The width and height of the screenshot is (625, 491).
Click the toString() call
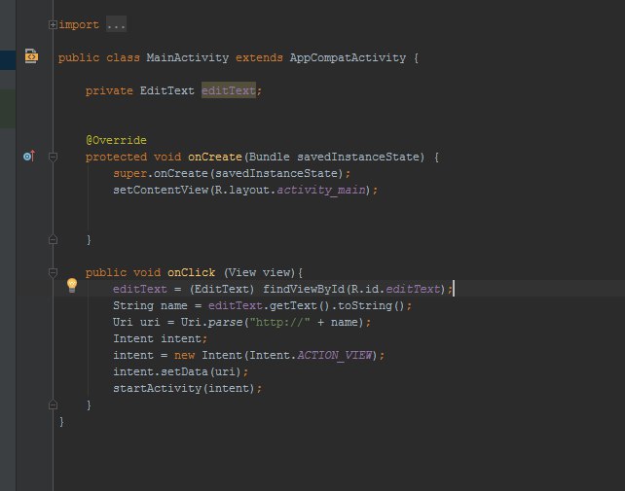pyautogui.click(x=372, y=306)
